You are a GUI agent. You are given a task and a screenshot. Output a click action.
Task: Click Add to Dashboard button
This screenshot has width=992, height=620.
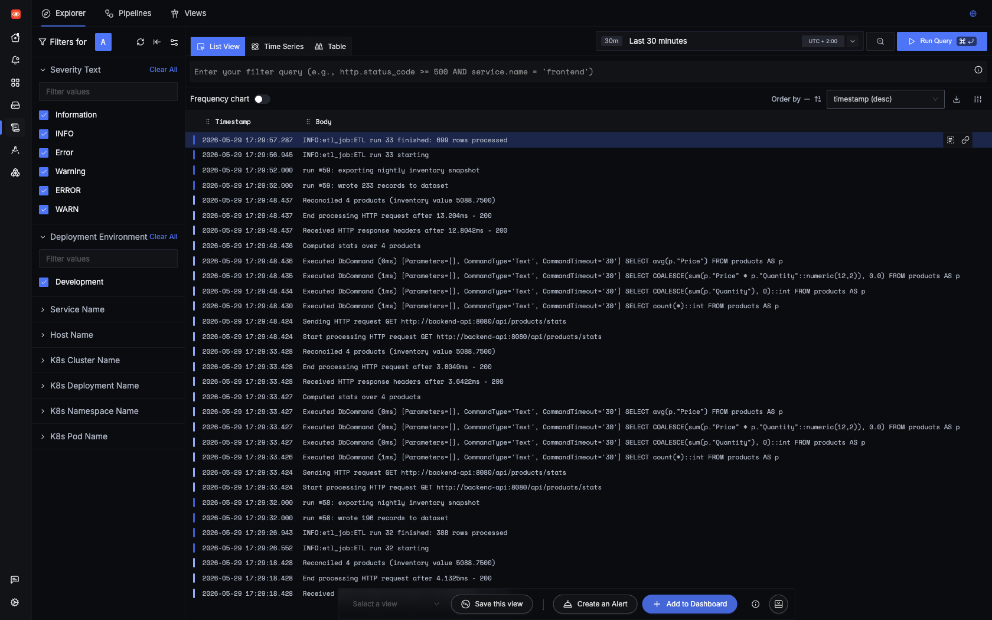point(690,604)
